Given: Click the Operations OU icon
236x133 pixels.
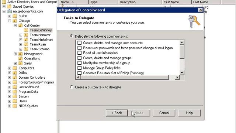Looking at the screenshot, I should click(x=20, y=58).
